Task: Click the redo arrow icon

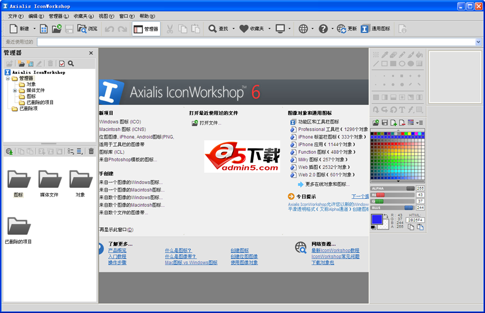Action: 122,29
